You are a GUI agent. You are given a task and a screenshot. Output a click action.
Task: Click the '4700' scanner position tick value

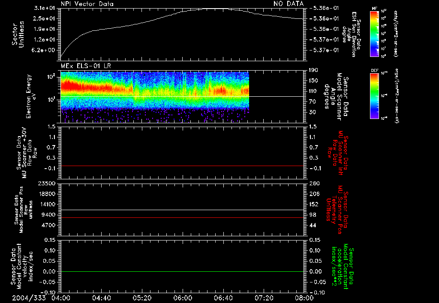[48, 225]
